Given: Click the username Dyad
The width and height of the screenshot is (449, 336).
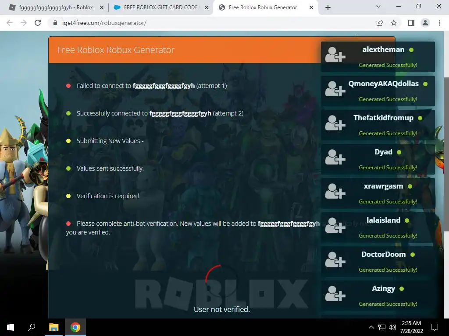Looking at the screenshot, I should point(383,152).
